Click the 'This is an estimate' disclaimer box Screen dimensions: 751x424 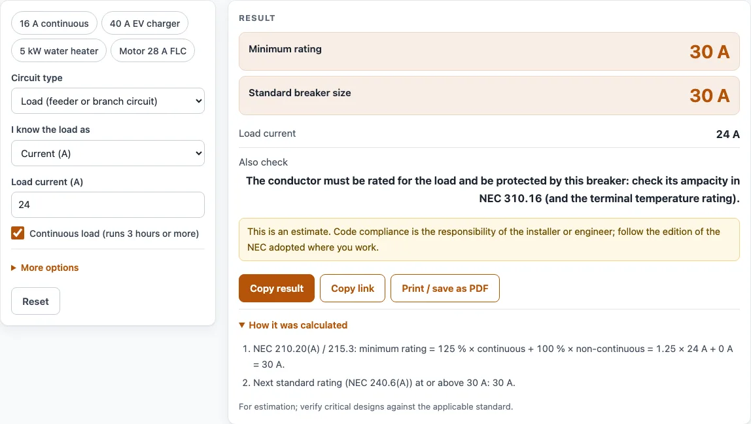click(x=489, y=239)
